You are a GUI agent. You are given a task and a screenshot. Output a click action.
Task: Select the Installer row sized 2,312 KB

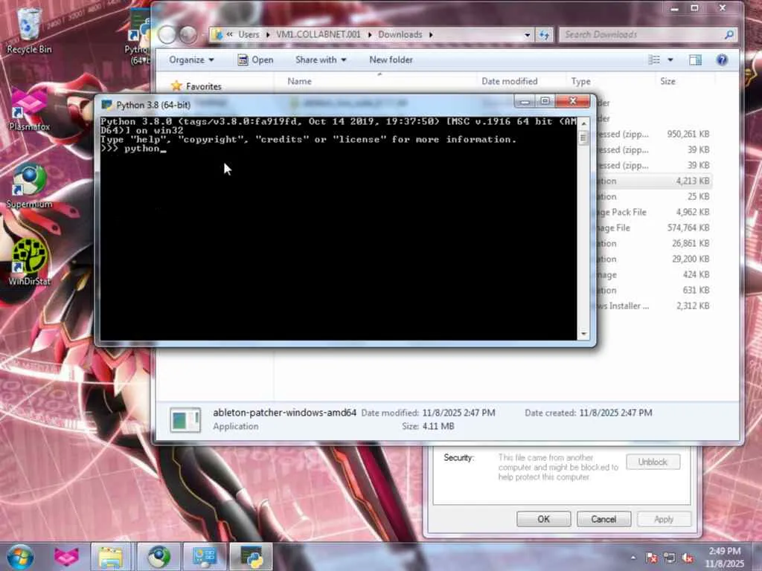pyautogui.click(x=653, y=306)
